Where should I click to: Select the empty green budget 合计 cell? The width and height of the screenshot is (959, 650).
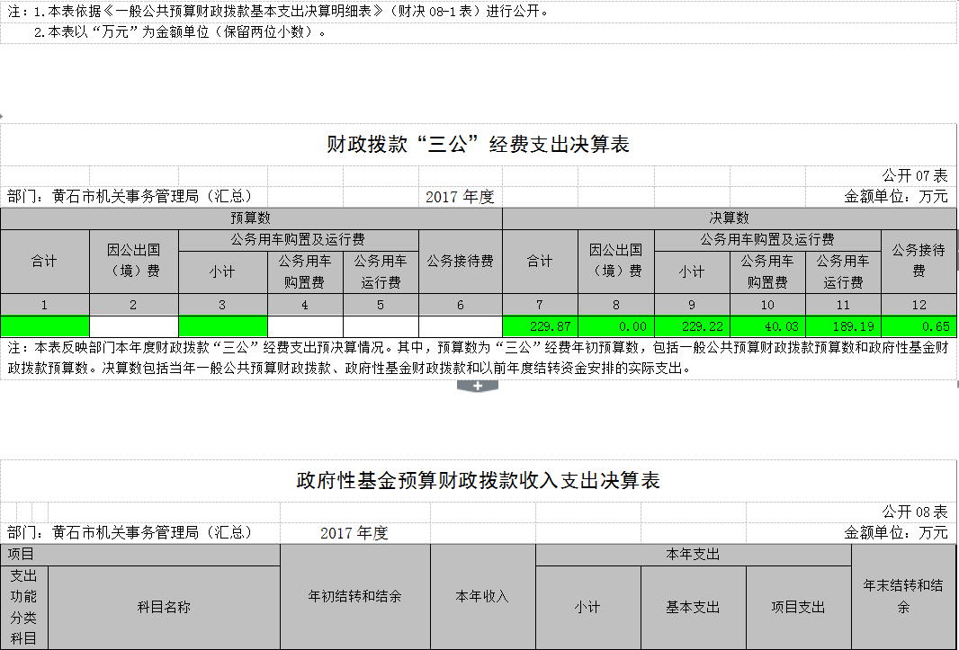pyautogui.click(x=45, y=326)
